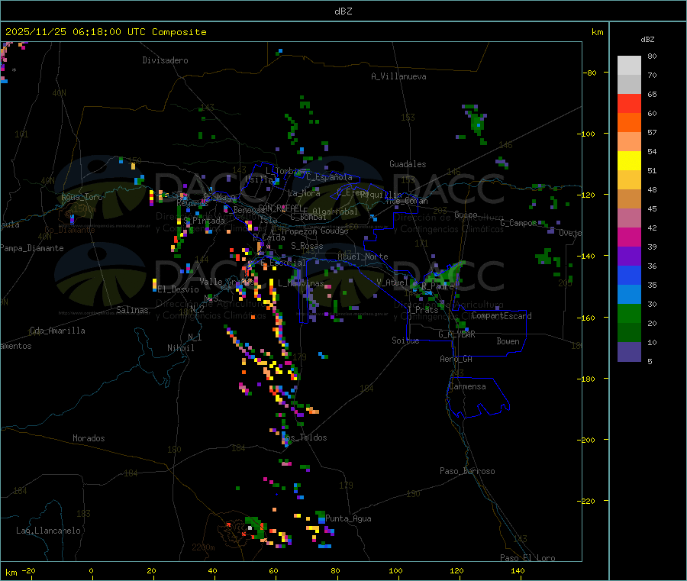Click the red 65 dBZ legend color
The width and height of the screenshot is (687, 581).
click(x=629, y=103)
